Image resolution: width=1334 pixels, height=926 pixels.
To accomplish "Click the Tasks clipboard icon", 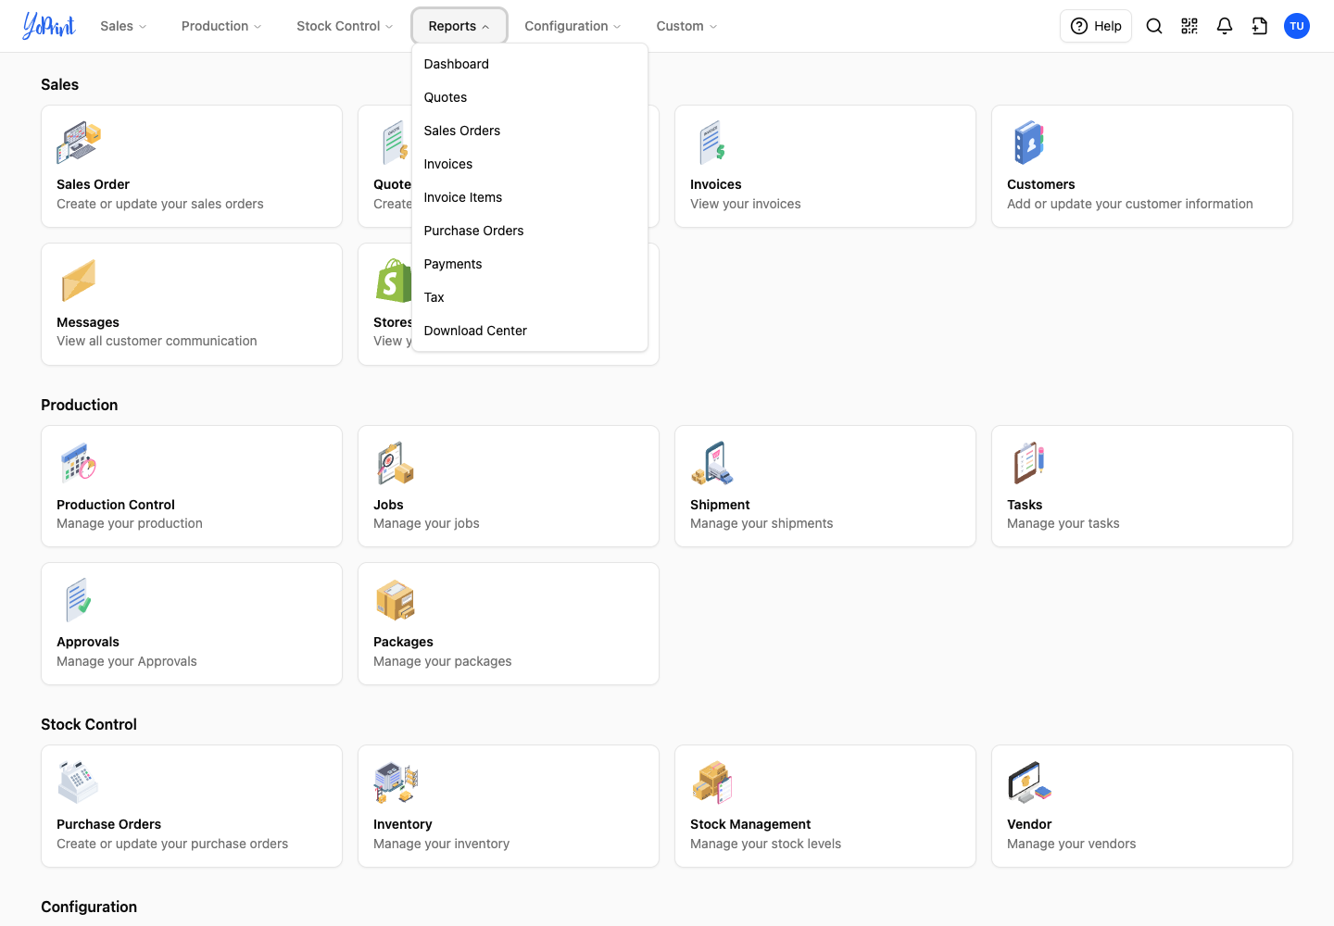I will [x=1029, y=463].
